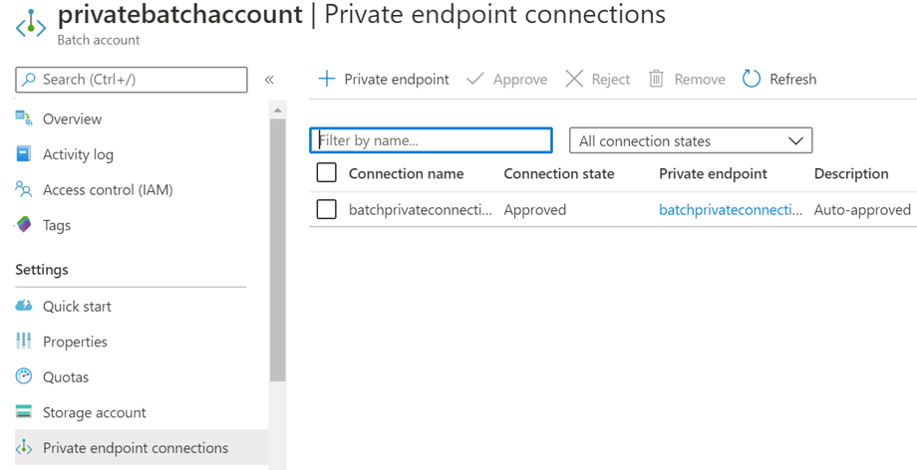Click the Refresh circular arrow icon
917x470 pixels.
[x=752, y=79]
